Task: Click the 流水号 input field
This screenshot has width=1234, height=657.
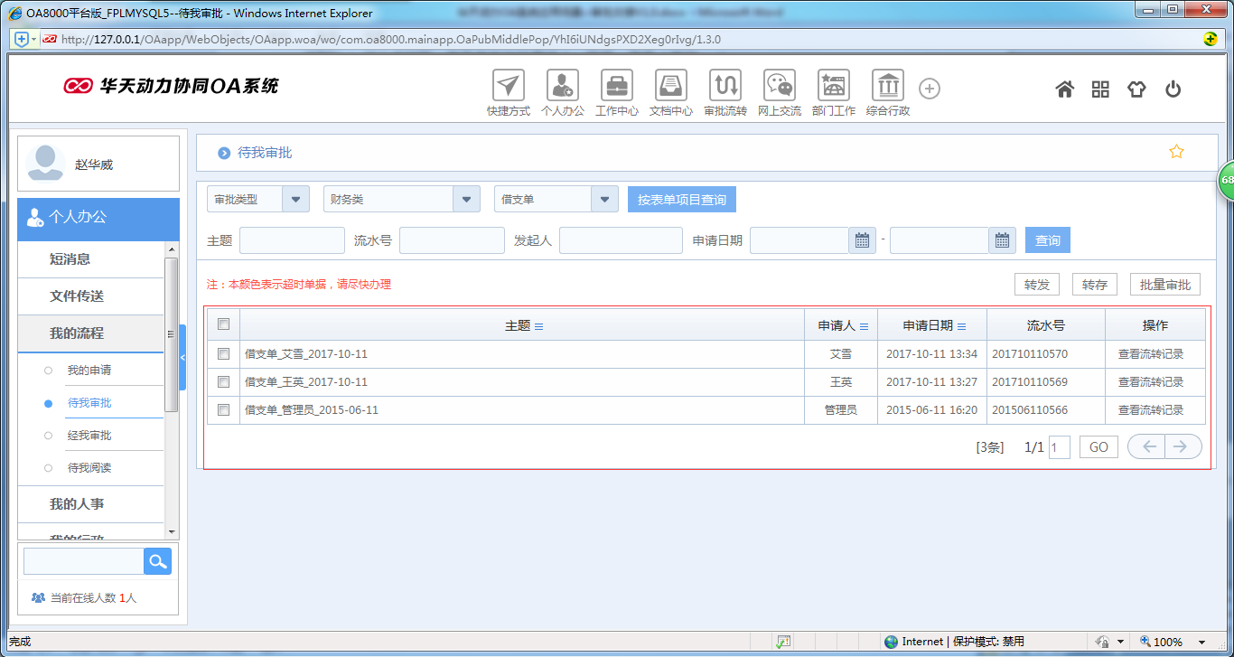Action: click(x=452, y=240)
